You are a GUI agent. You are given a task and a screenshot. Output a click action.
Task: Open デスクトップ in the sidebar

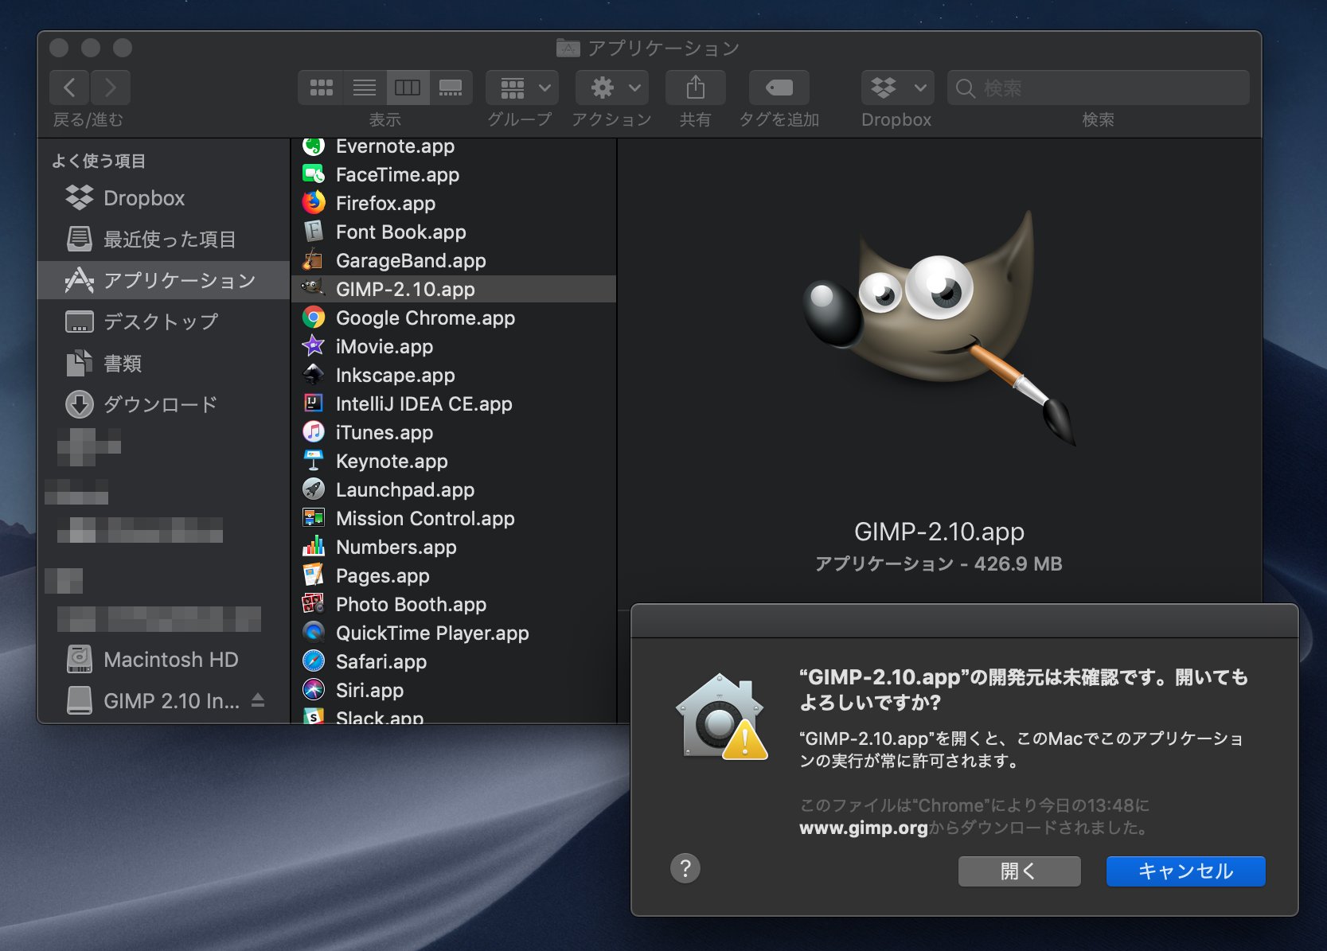pos(163,322)
